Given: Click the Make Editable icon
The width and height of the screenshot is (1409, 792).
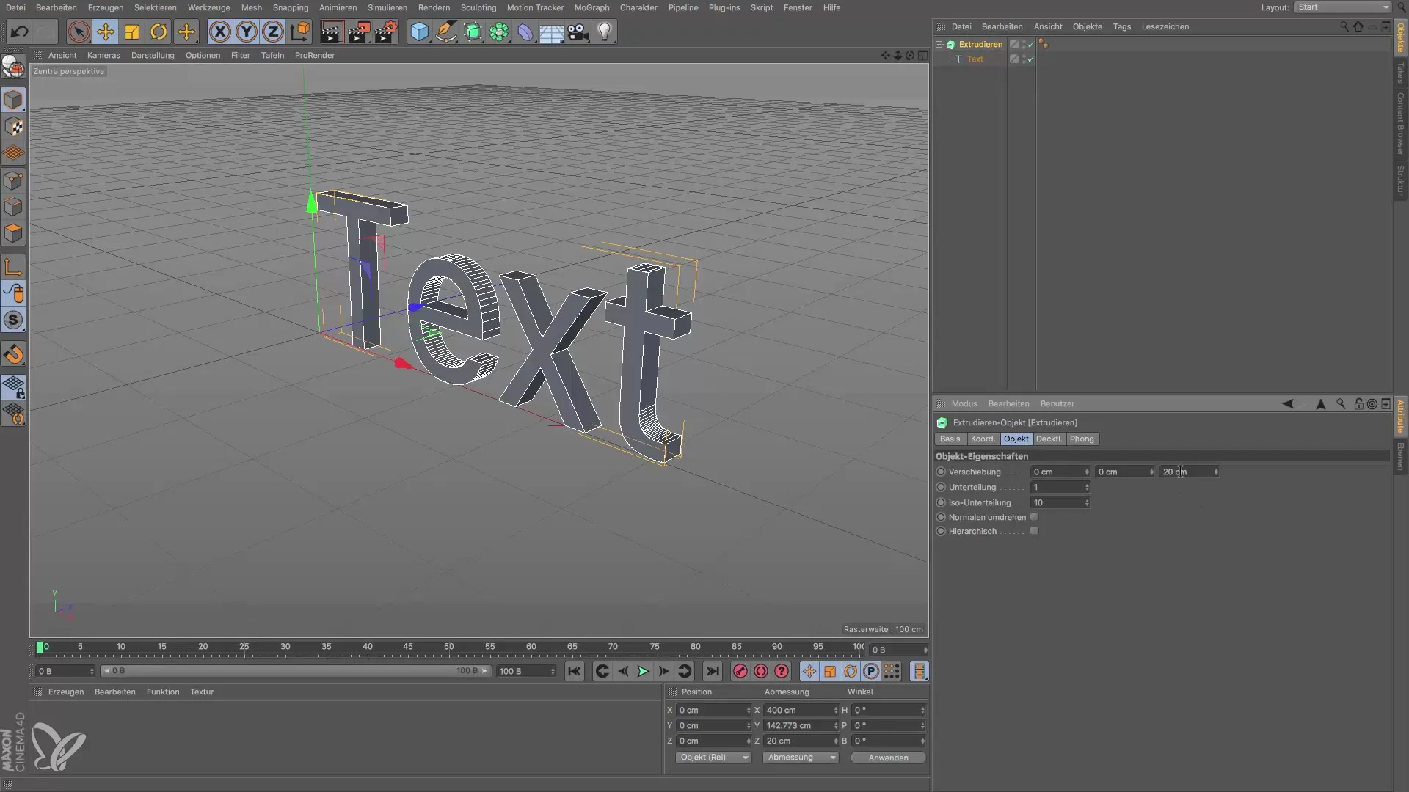Looking at the screenshot, I should (13, 66).
